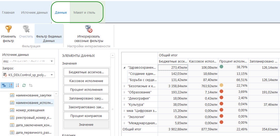Click the Очистить filter icon
The image size is (280, 136).
click(x=26, y=29)
